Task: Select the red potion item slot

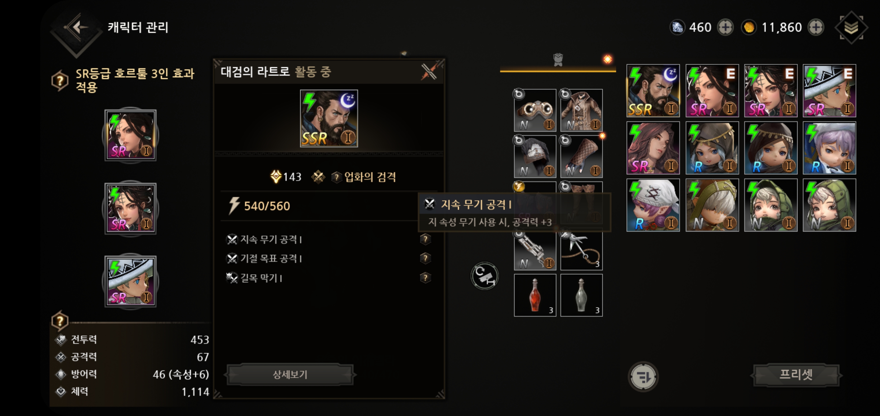Action: (x=535, y=295)
